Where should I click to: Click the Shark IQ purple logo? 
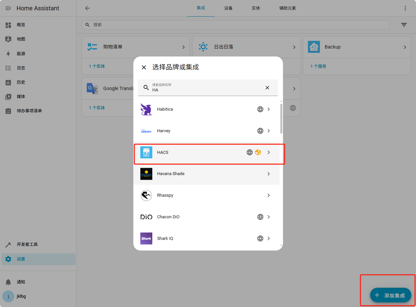pos(146,239)
